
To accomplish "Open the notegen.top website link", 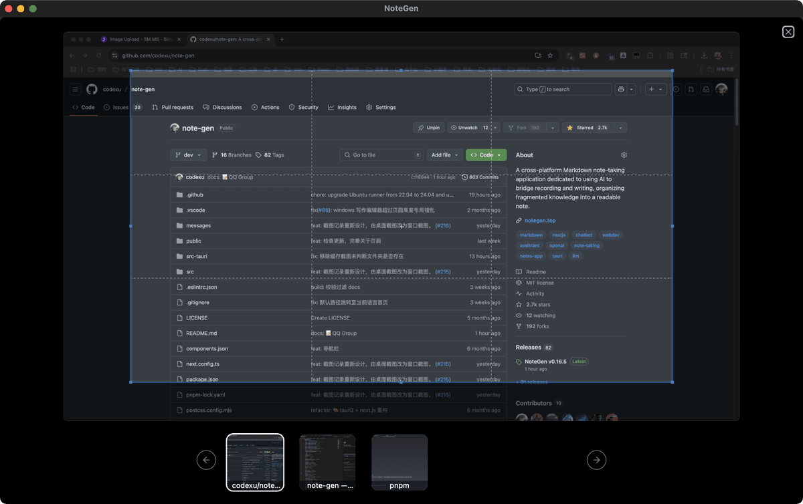I will coord(541,220).
